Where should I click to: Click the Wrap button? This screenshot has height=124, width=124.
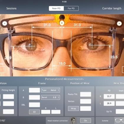point(74,108)
